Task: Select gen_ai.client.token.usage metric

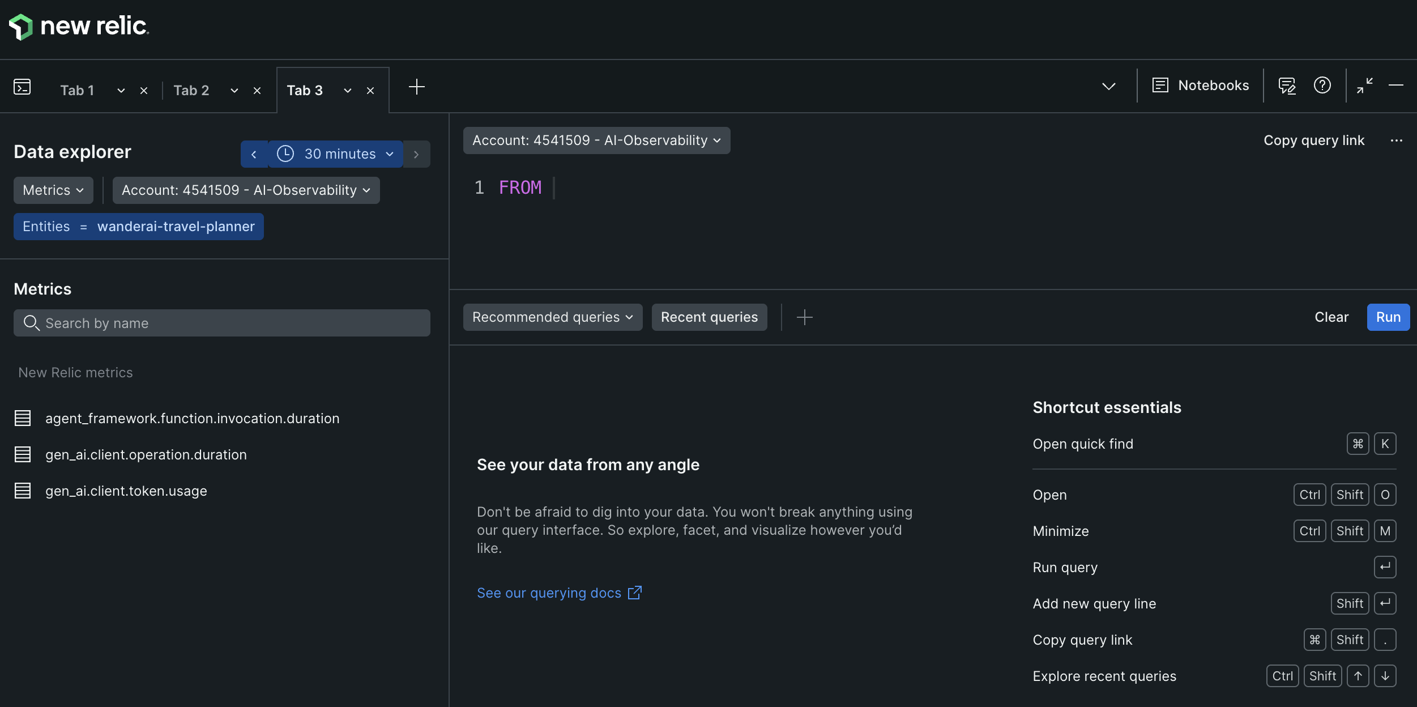Action: [126, 491]
